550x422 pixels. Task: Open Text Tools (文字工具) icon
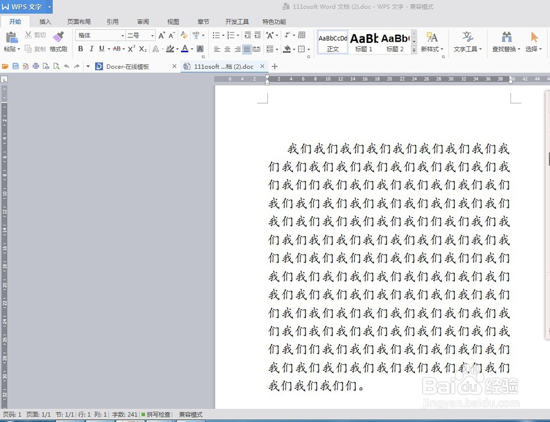pos(467,37)
